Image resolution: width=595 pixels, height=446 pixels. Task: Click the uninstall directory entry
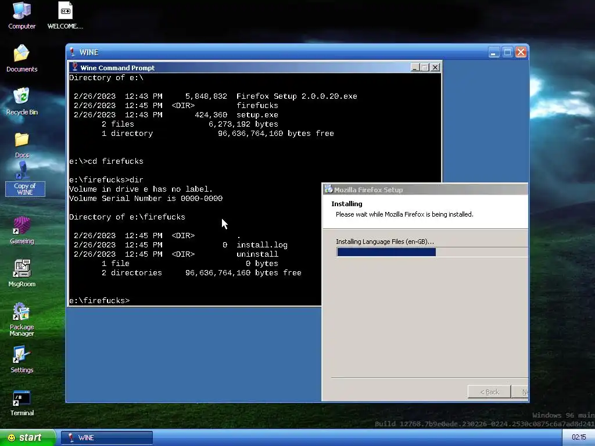[257, 254]
